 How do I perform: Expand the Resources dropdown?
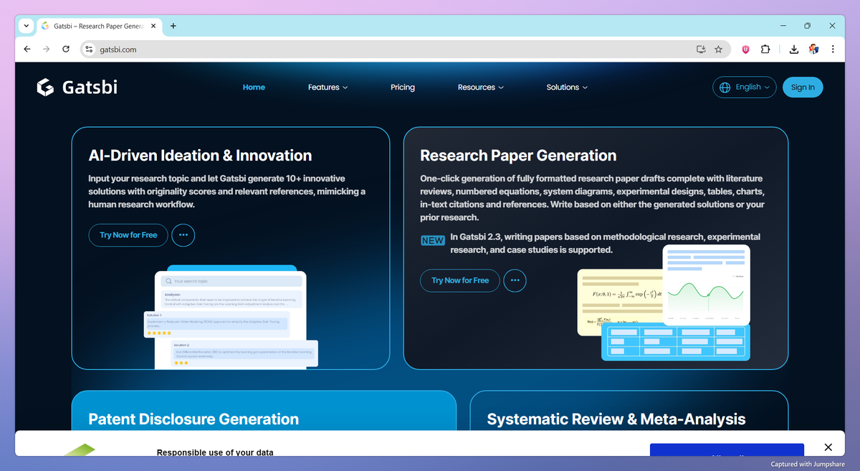point(480,87)
